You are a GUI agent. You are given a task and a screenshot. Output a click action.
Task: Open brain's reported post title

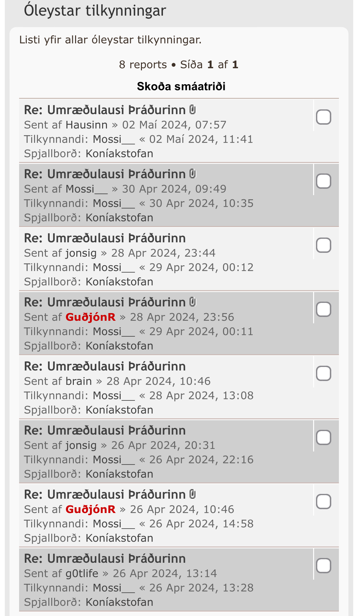pyautogui.click(x=105, y=366)
